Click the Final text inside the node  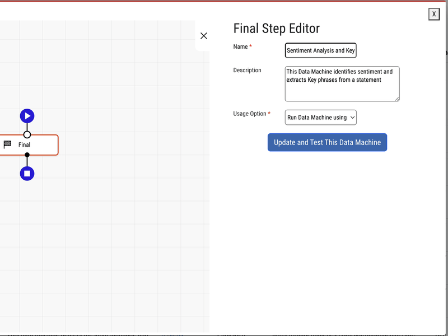24,144
